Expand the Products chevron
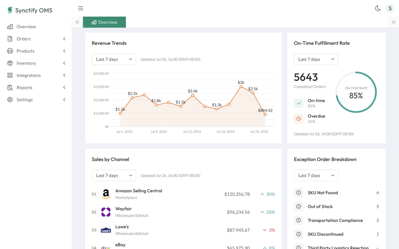 pos(64,51)
